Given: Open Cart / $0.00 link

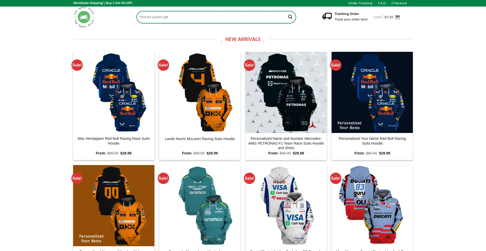Looking at the screenshot, I should [383, 17].
